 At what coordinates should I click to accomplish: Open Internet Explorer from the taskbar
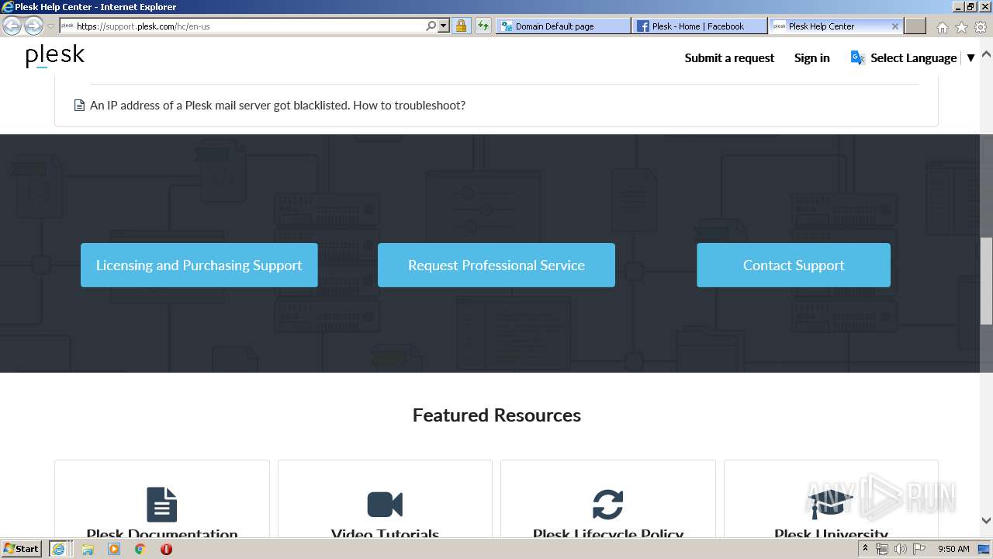(58, 549)
